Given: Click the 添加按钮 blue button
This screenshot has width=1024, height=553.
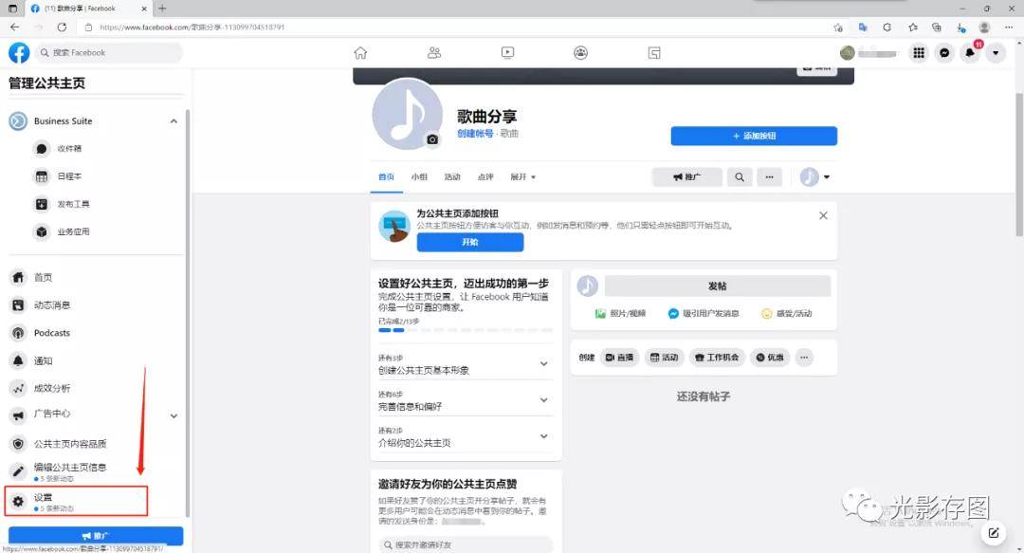Looking at the screenshot, I should click(754, 136).
